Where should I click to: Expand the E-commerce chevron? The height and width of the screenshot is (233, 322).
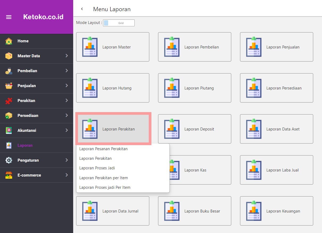pyautogui.click(x=67, y=175)
